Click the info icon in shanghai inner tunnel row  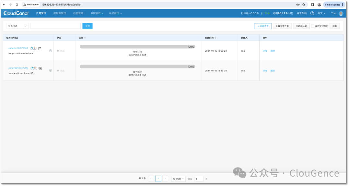pos(51,71)
